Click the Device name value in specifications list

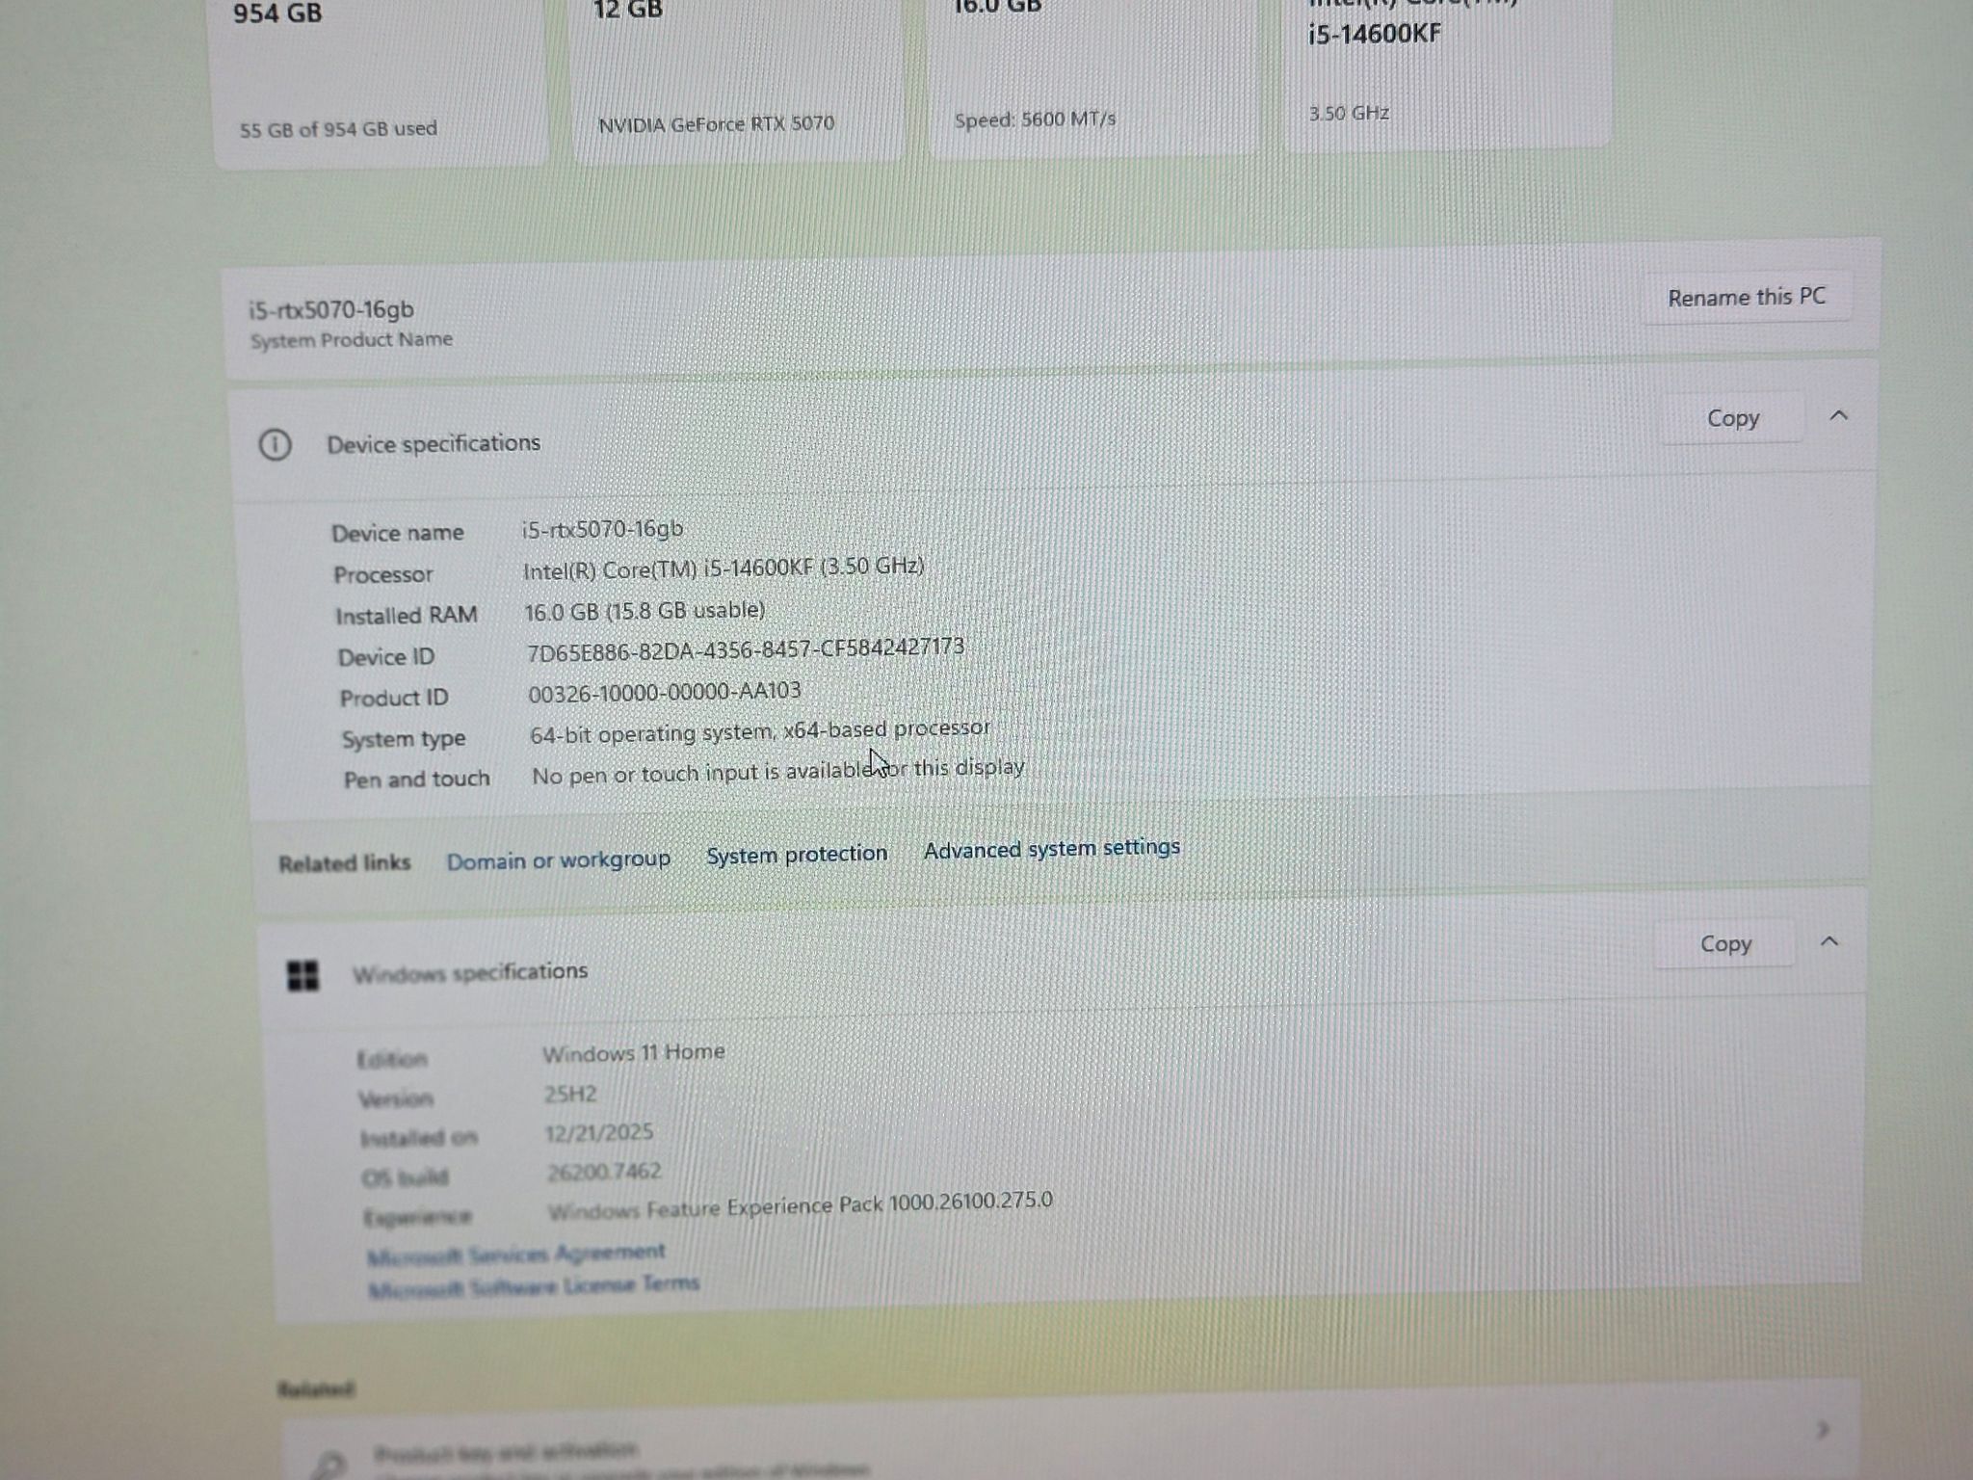pyautogui.click(x=602, y=529)
